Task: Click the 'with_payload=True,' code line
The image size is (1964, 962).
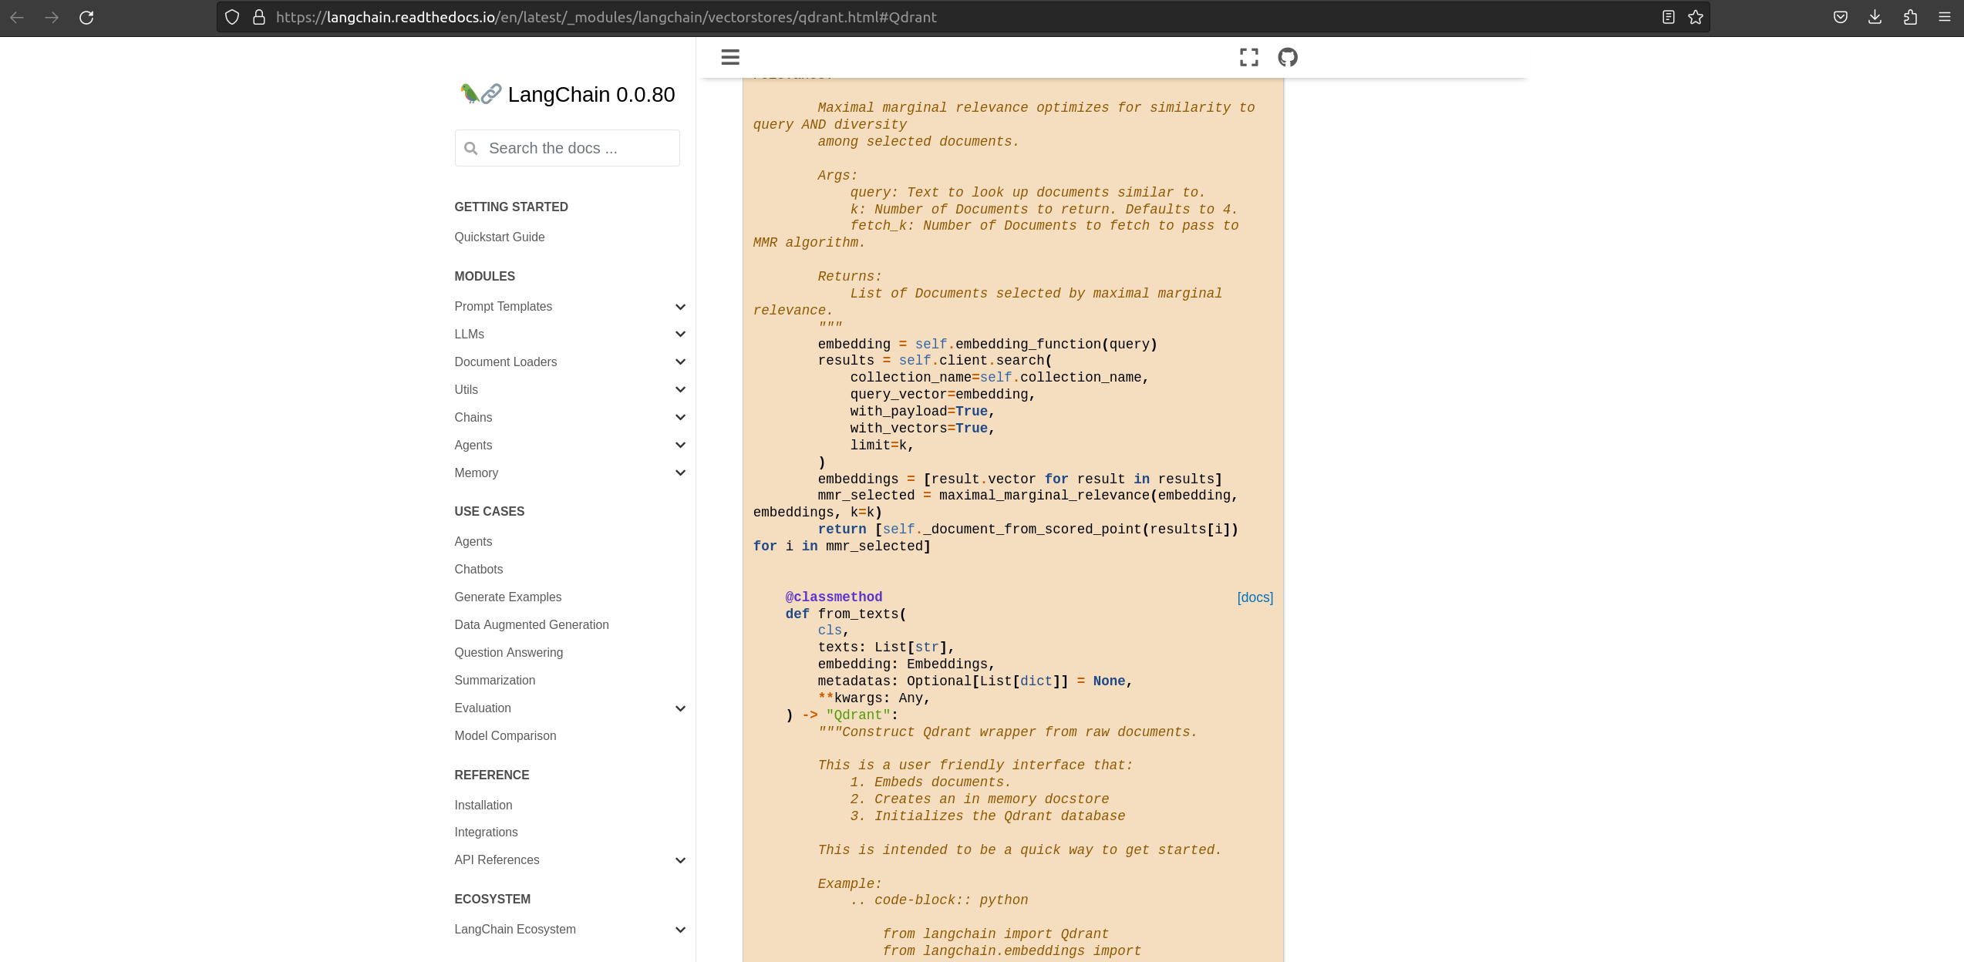Action: tap(923, 412)
